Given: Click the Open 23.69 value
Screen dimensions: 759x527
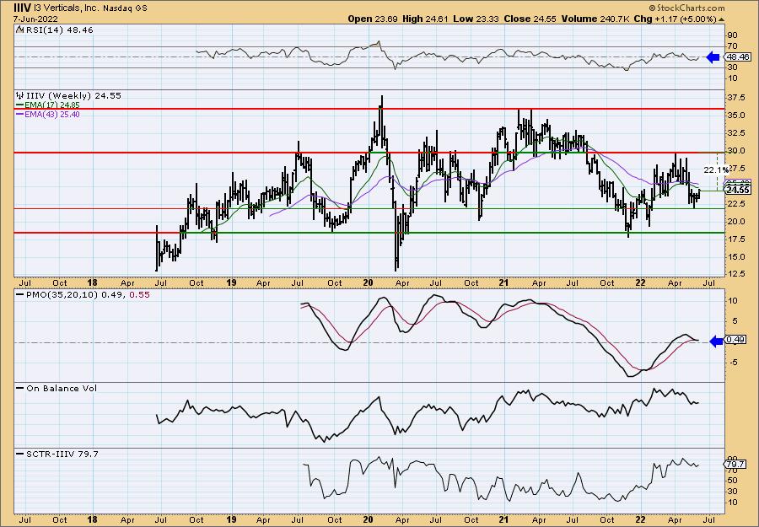Looking at the screenshot, I should 373,19.
